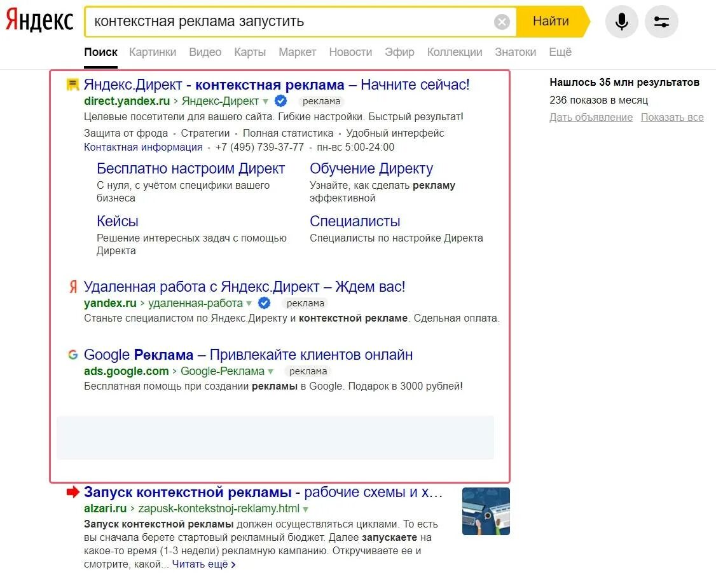Click Защита от фрода text
Viewport: 716px width, 579px height.
pos(126,133)
